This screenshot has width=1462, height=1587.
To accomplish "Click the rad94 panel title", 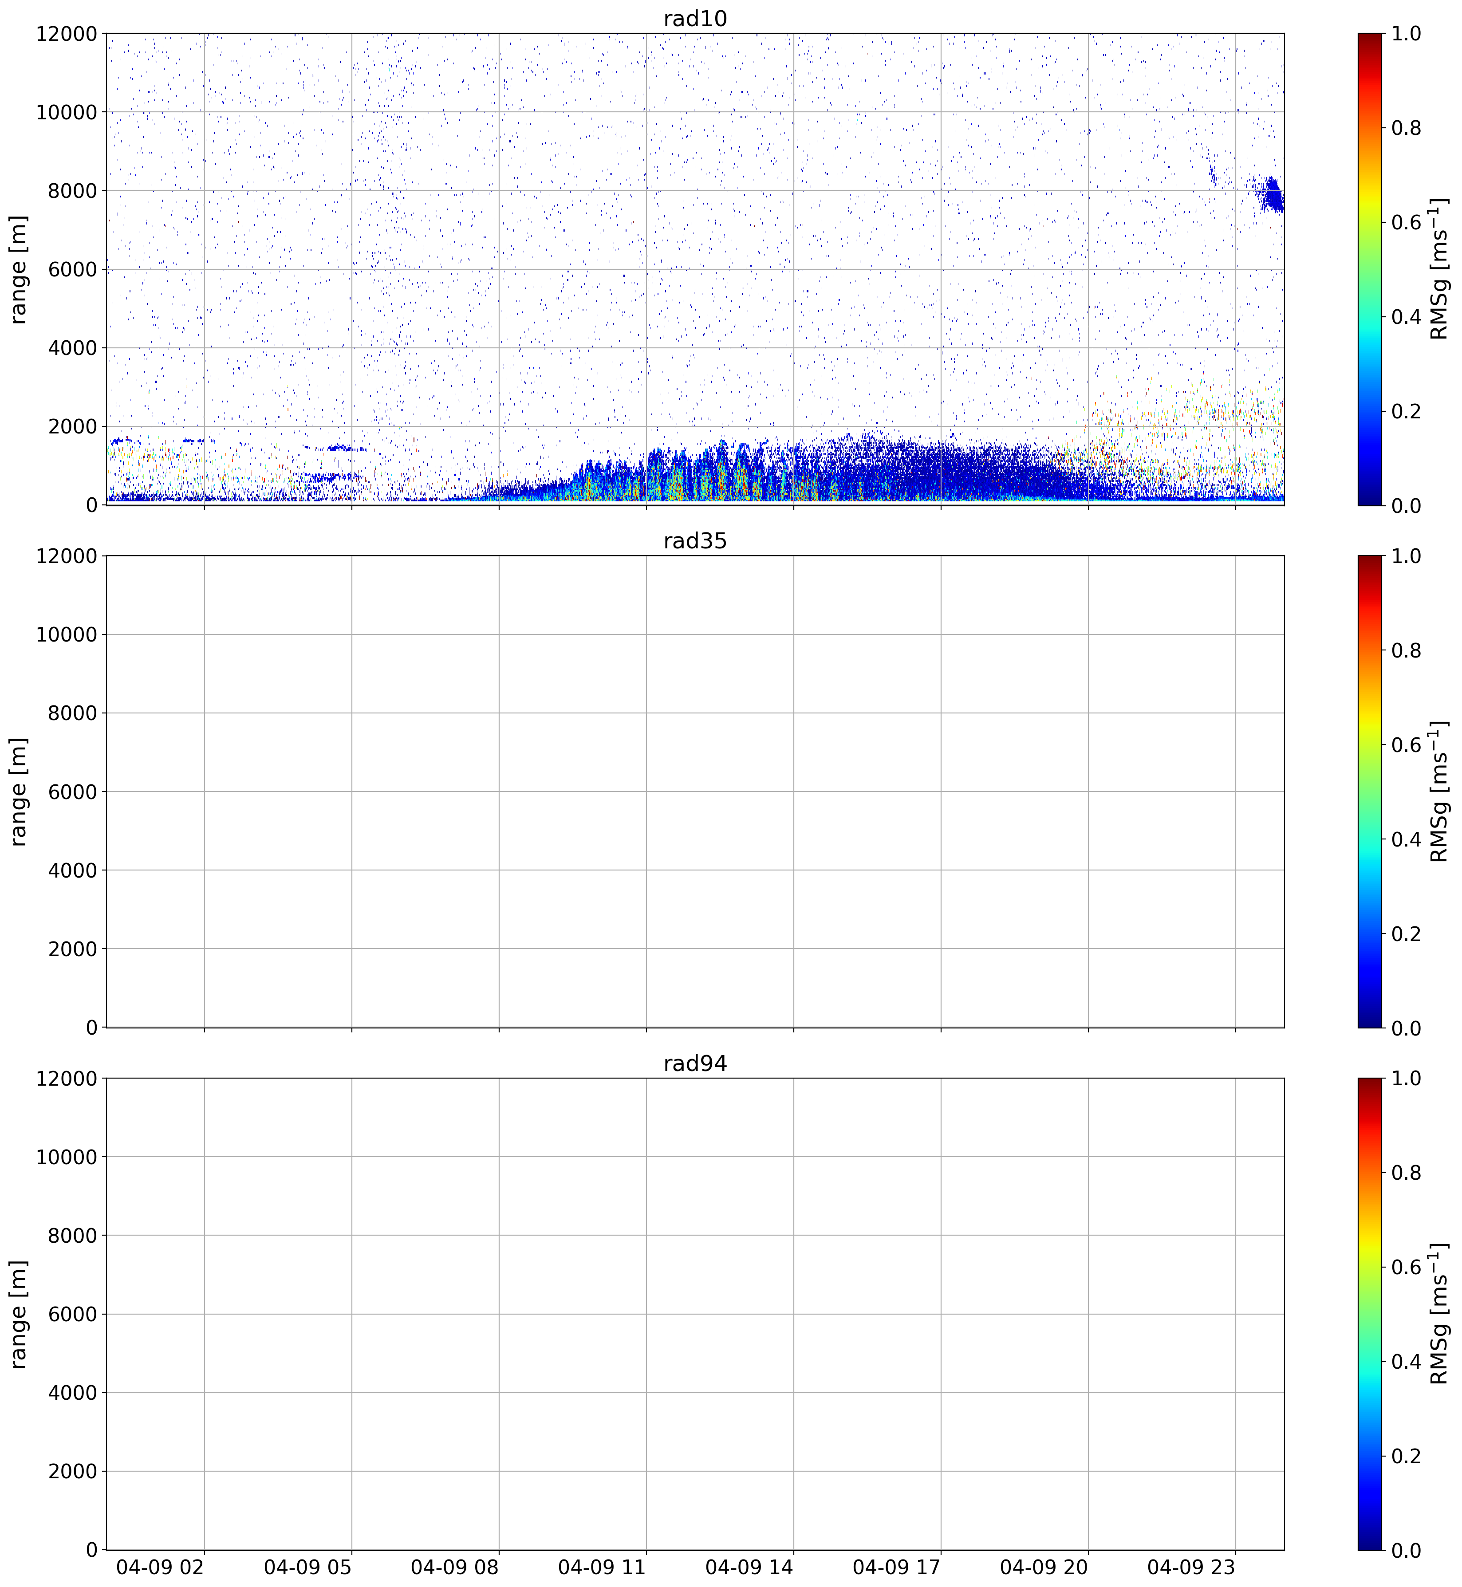I will (x=694, y=1063).
